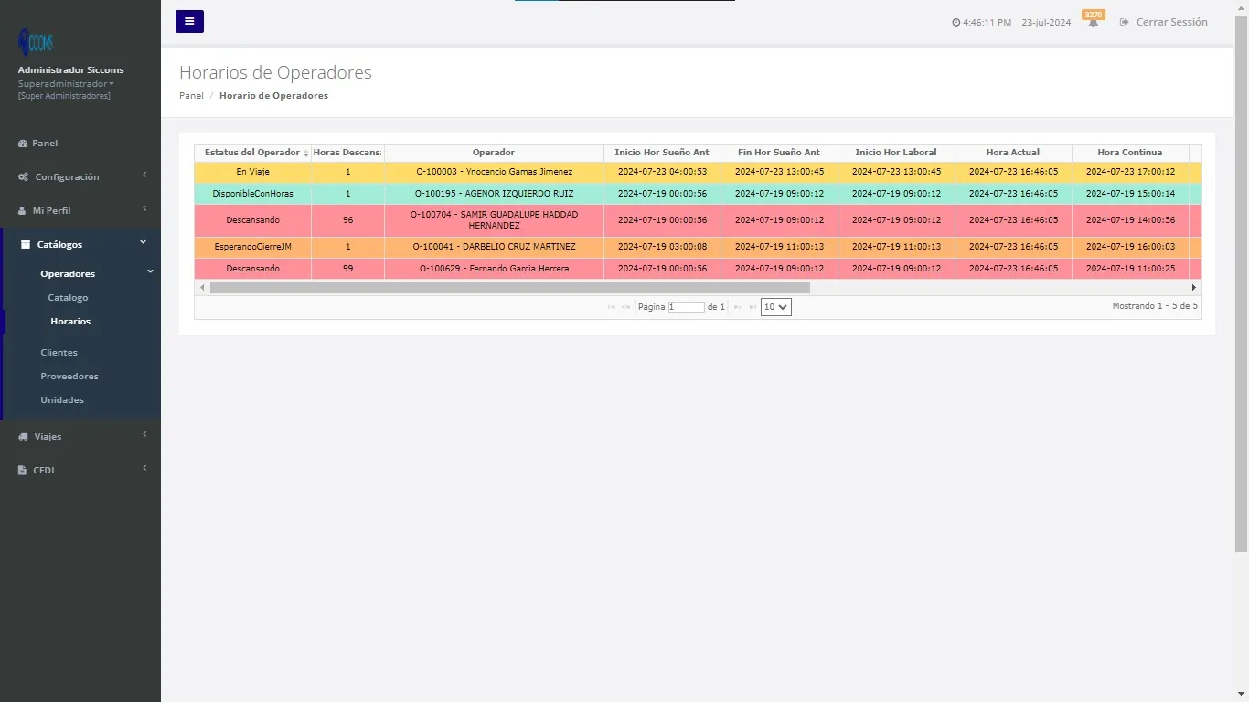The image size is (1249, 702).
Task: Click the Siccoms logo at sidebar top
Action: 37,41
